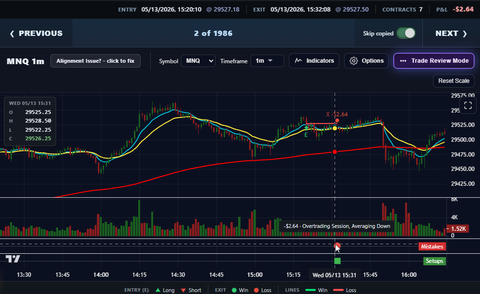Click the red Mistakes marker dot

coord(337,246)
